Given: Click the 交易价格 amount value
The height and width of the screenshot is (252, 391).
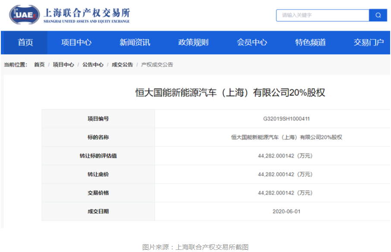Looking at the screenshot, I should click(x=285, y=193).
